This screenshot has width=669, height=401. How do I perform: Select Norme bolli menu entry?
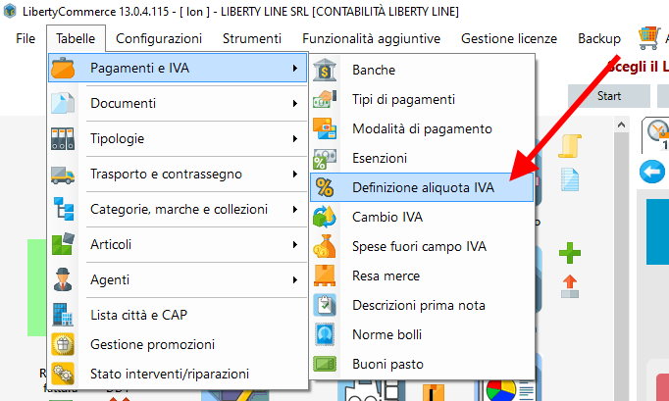point(422,335)
